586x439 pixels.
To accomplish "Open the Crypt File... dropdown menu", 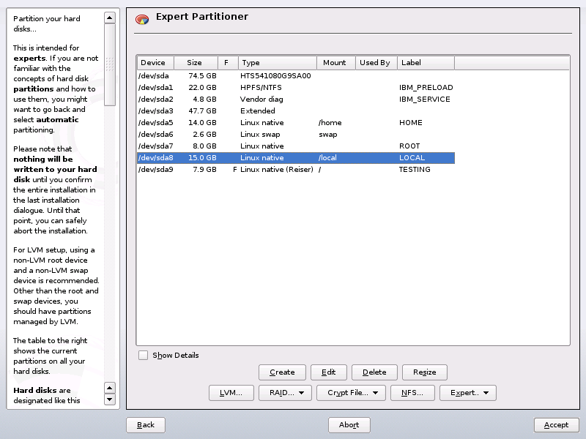I will (351, 393).
